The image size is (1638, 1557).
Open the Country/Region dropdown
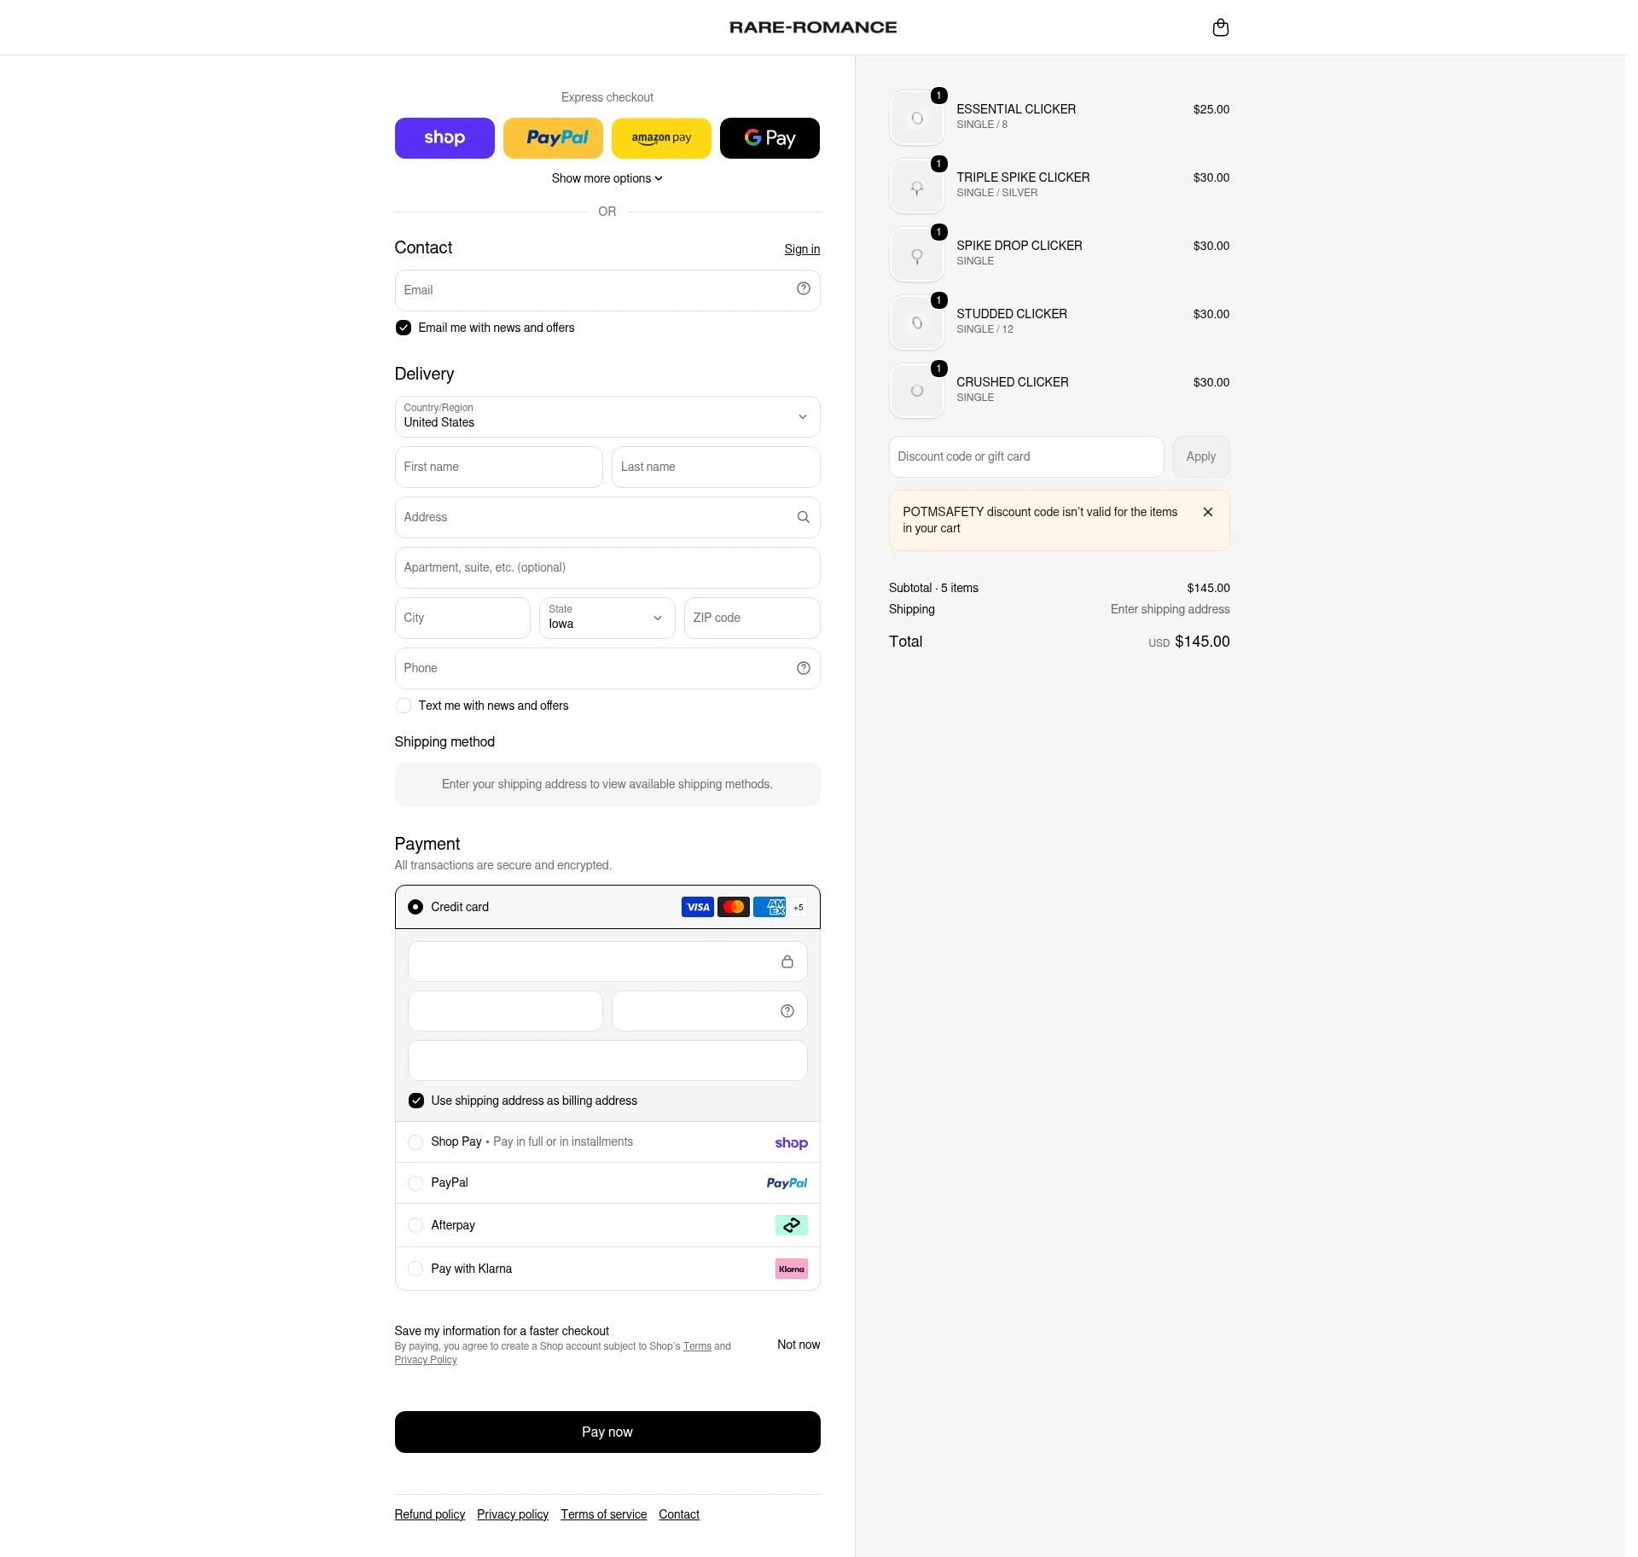(607, 416)
